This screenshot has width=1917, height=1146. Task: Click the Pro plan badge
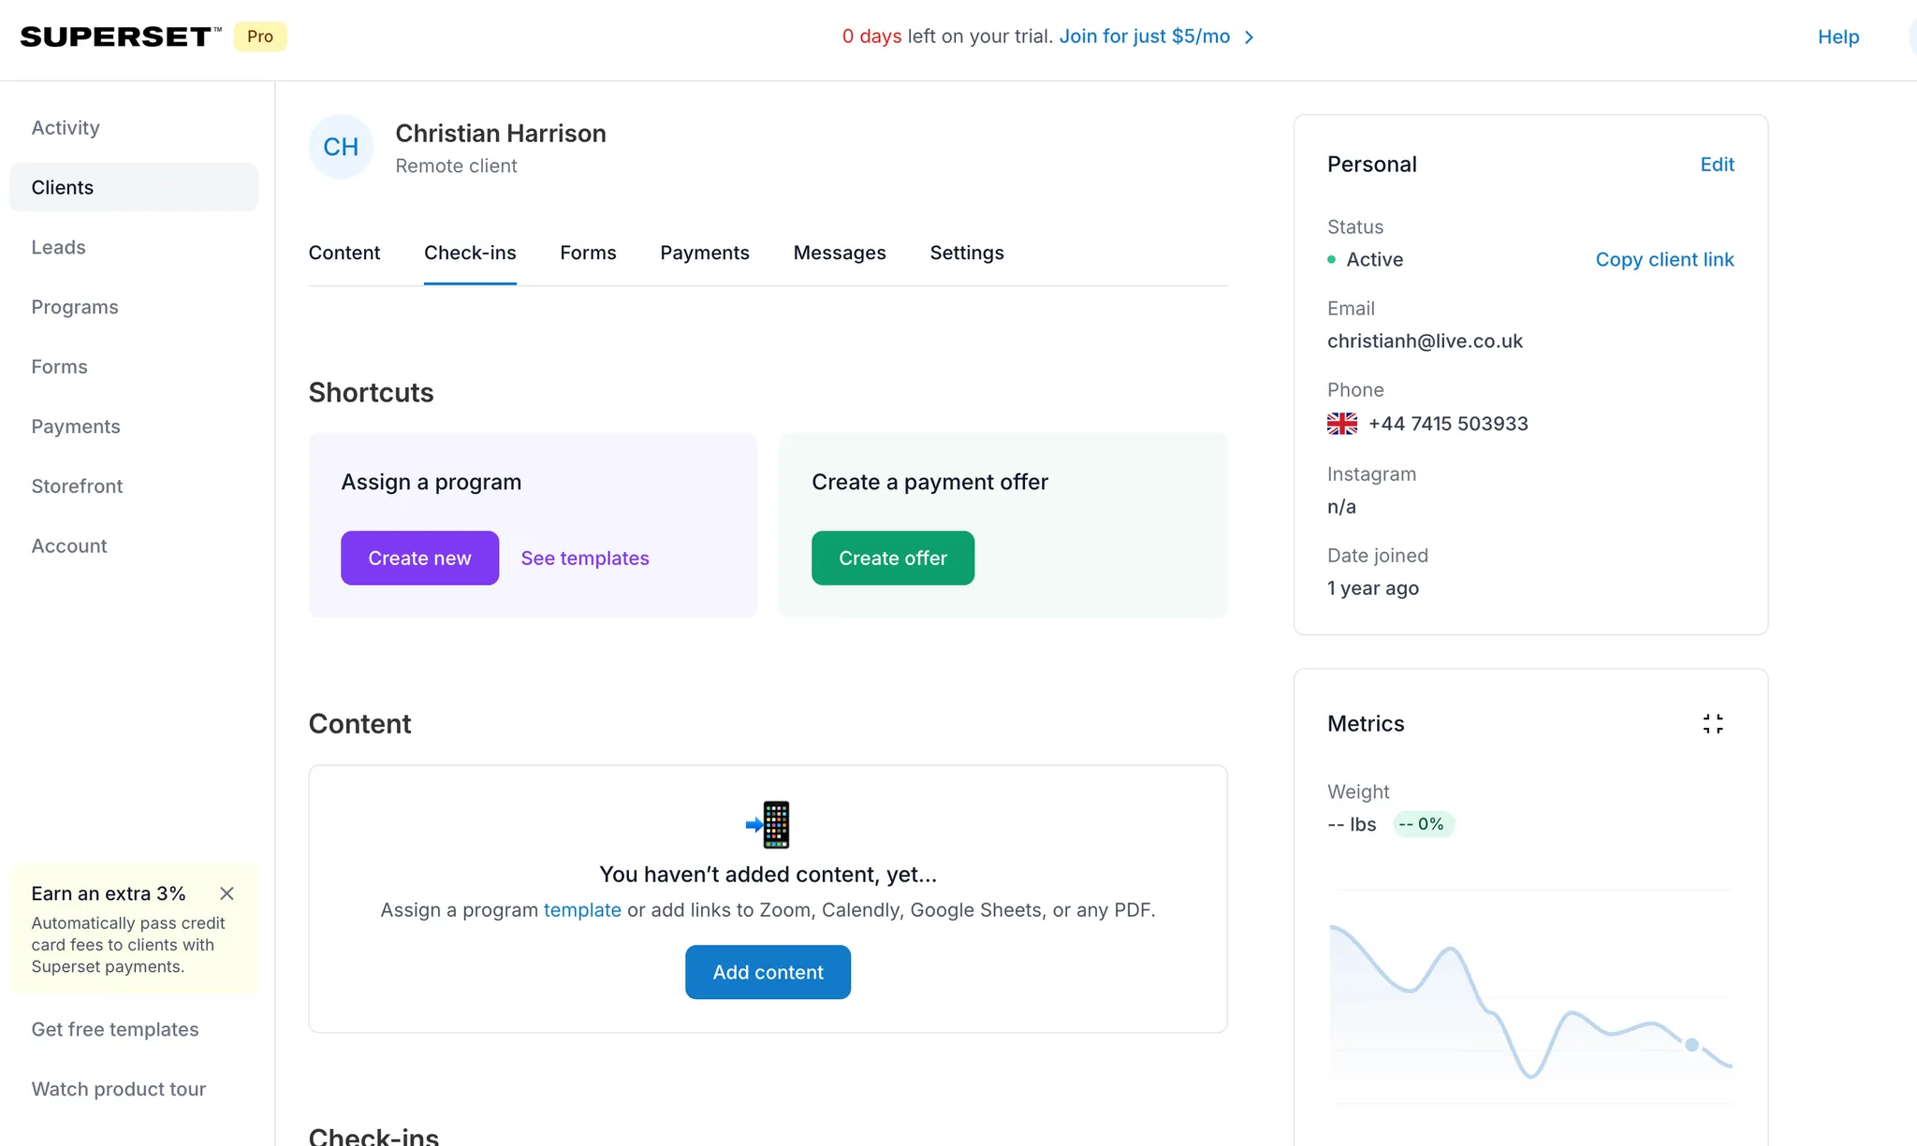click(260, 36)
